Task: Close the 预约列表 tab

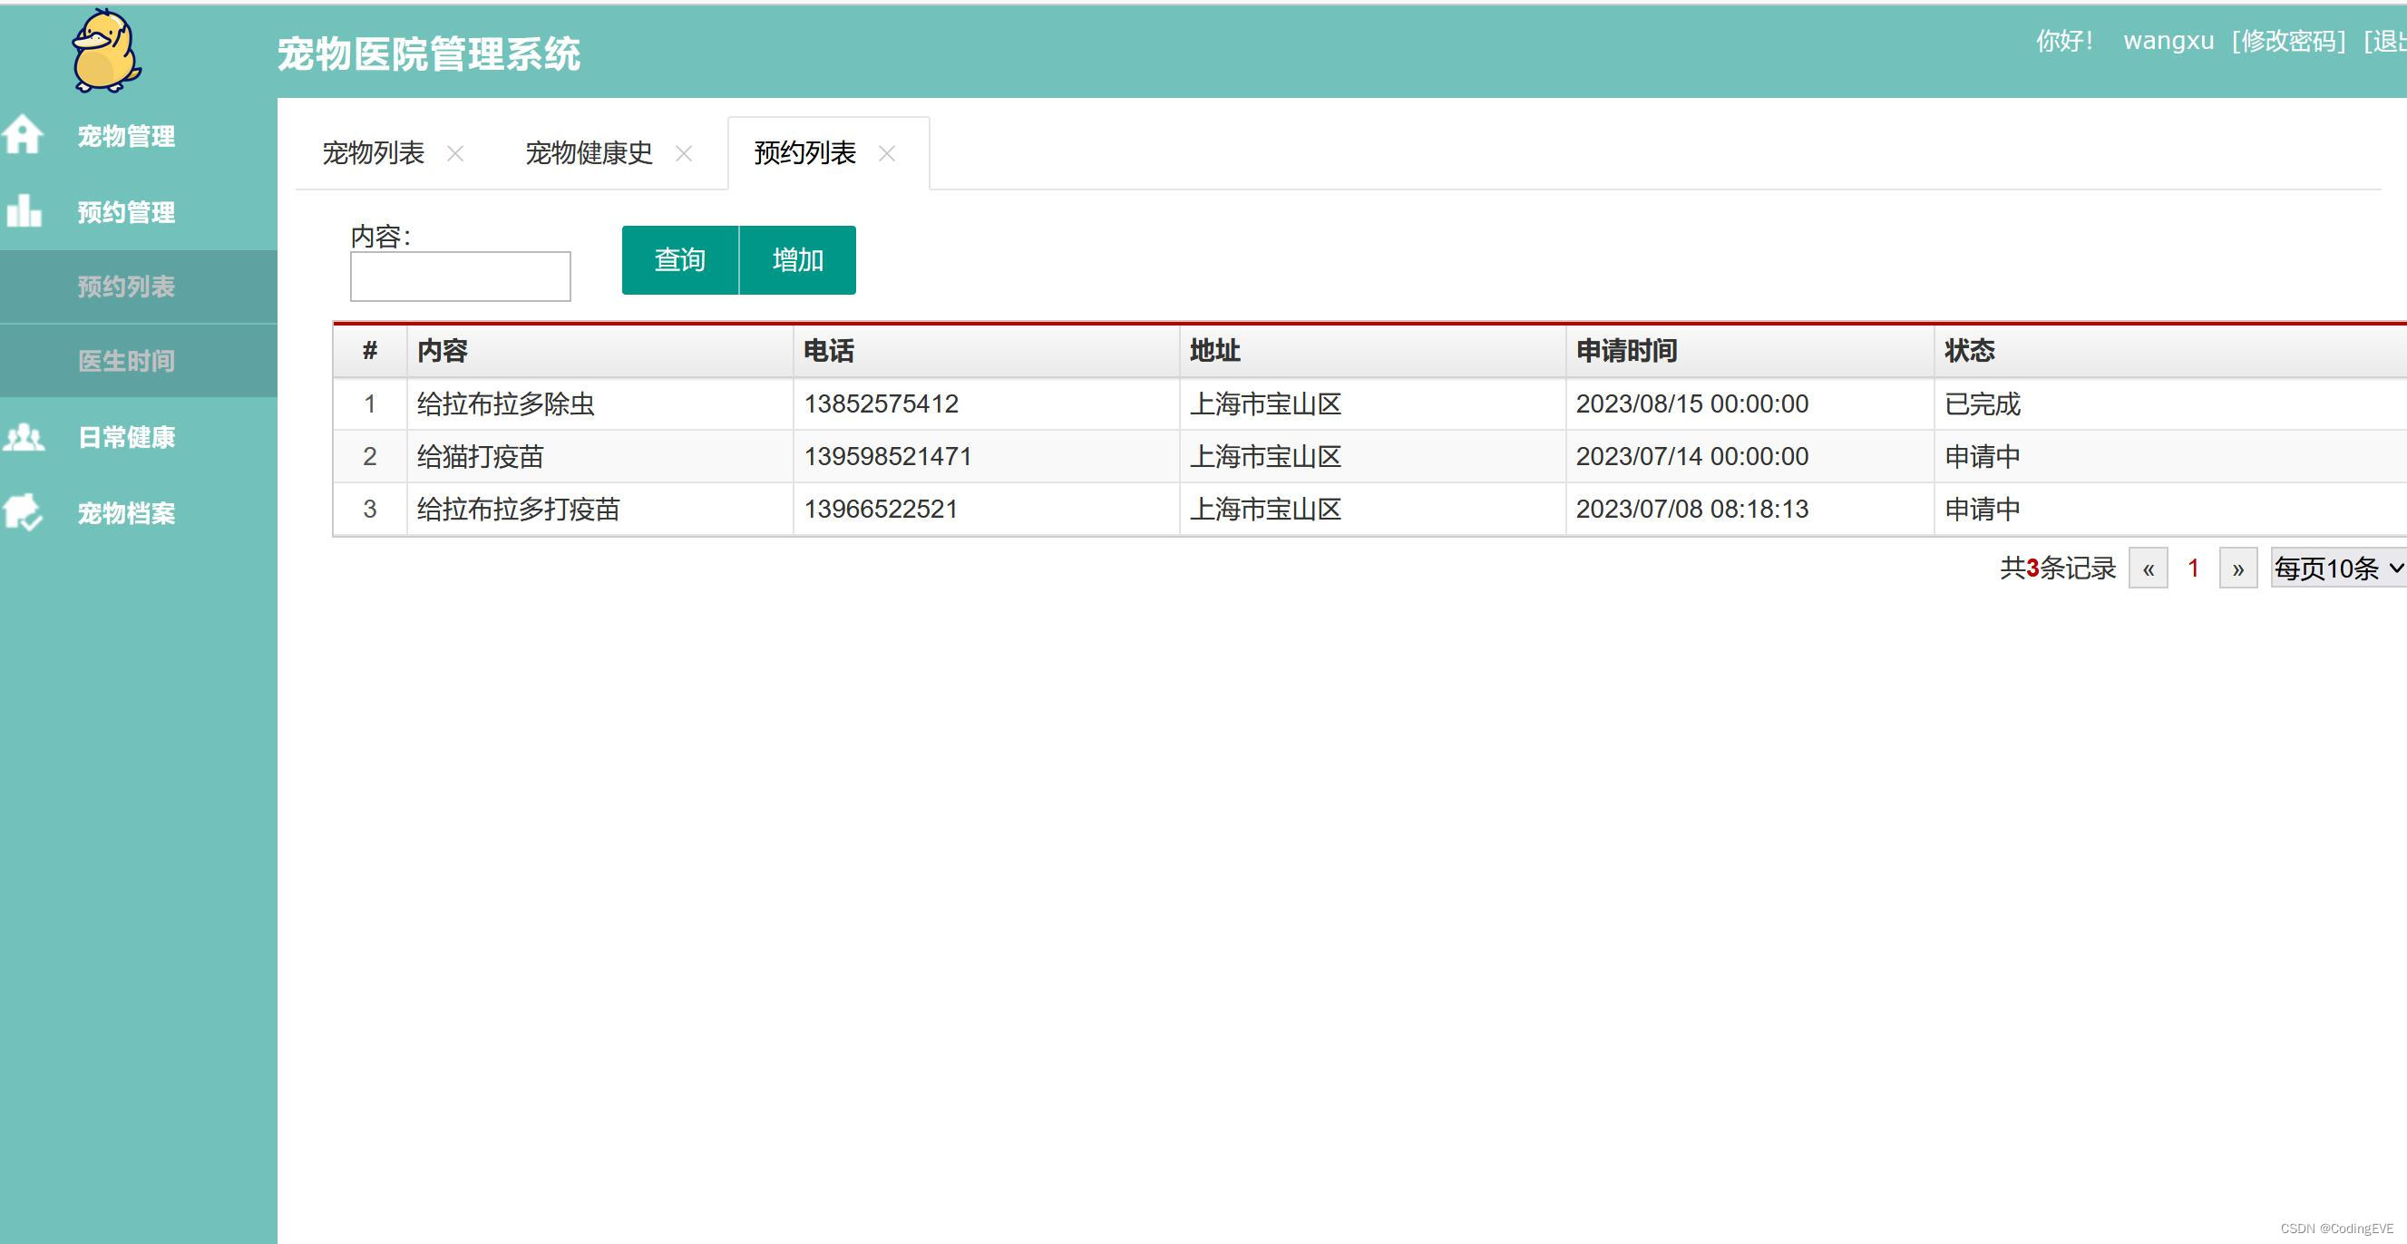Action: point(887,153)
